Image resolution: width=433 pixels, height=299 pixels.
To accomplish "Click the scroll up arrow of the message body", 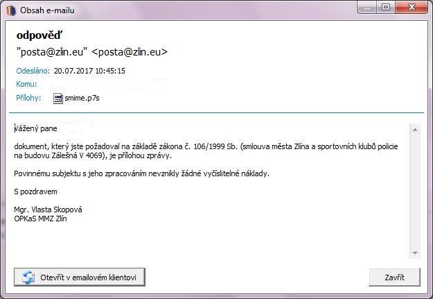I will pyautogui.click(x=415, y=128).
